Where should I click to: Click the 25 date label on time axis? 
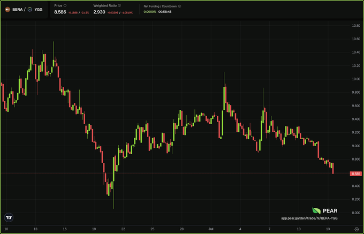tap(152, 229)
